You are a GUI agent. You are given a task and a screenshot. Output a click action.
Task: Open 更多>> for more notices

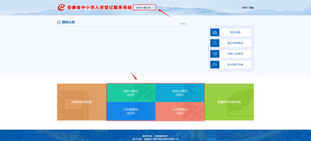tap(184, 24)
